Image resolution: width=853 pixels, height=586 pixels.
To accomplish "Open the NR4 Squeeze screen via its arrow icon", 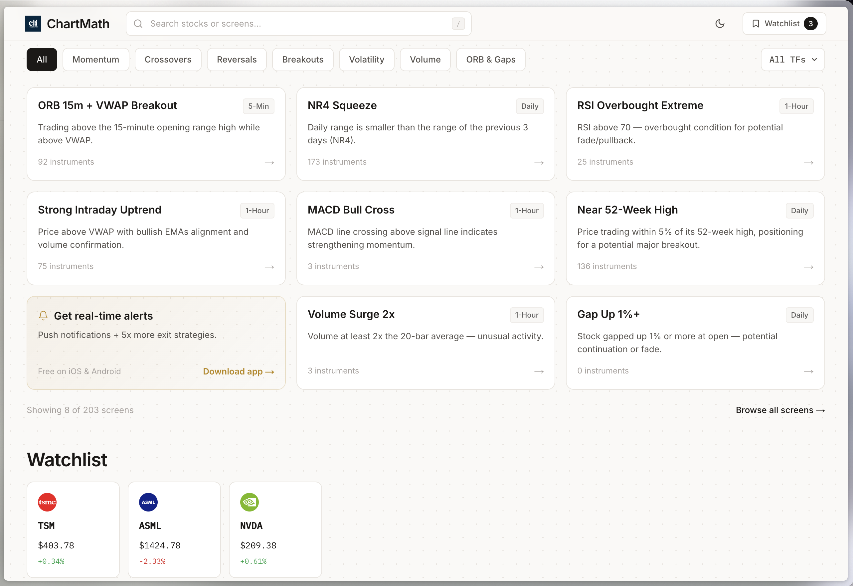I will click(x=539, y=162).
